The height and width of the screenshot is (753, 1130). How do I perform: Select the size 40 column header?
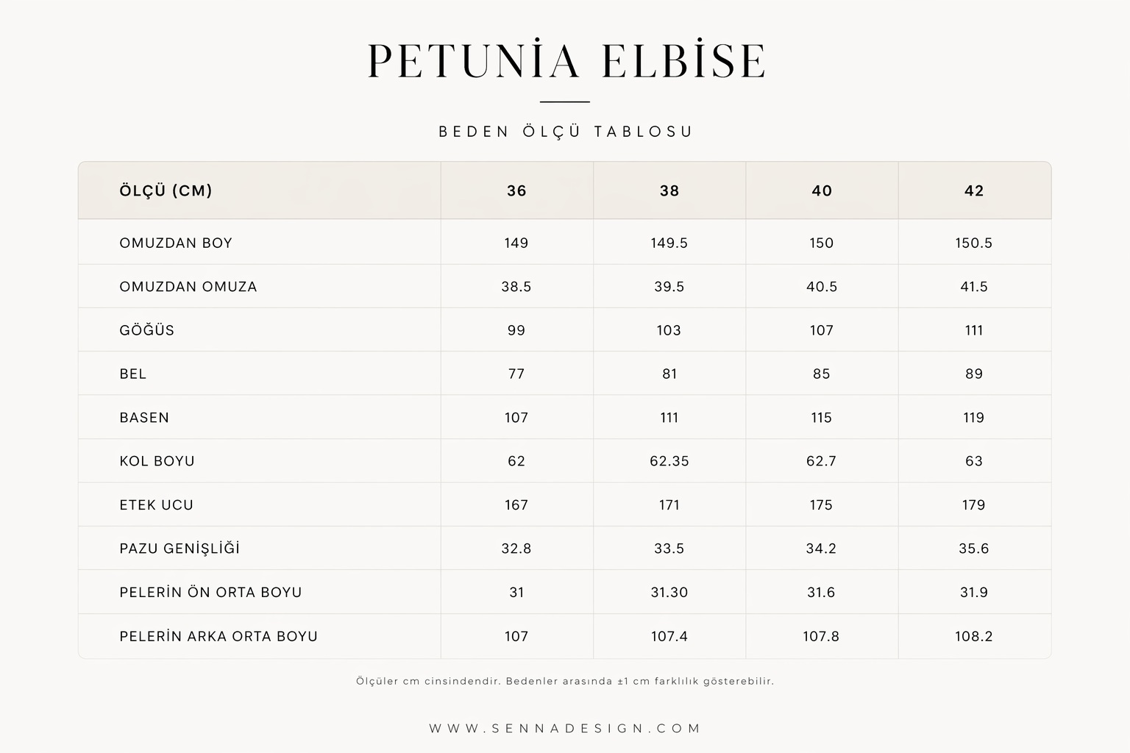point(822,191)
